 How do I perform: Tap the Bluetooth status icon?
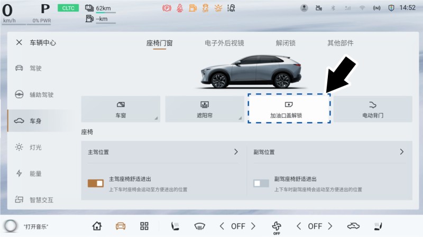point(333,8)
